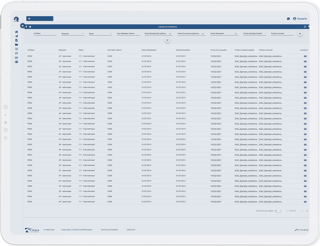Open the home icon in sidebar
Viewport: 320px width, 246px height.
coord(16,32)
